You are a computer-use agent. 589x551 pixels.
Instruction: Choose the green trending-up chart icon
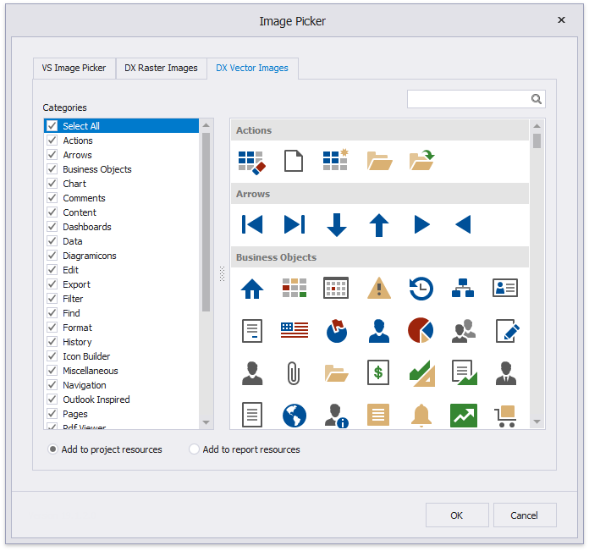464,416
